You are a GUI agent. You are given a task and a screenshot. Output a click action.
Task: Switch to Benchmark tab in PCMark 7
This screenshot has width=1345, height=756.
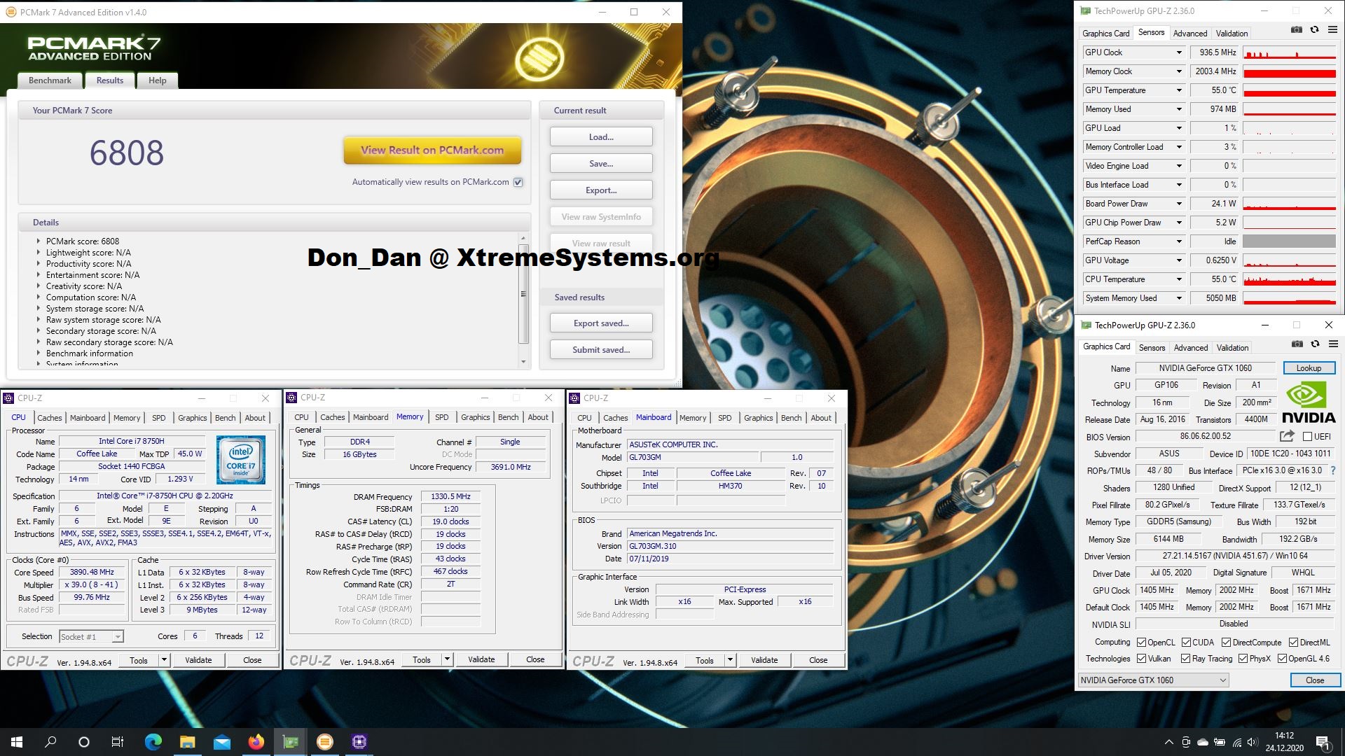point(50,80)
